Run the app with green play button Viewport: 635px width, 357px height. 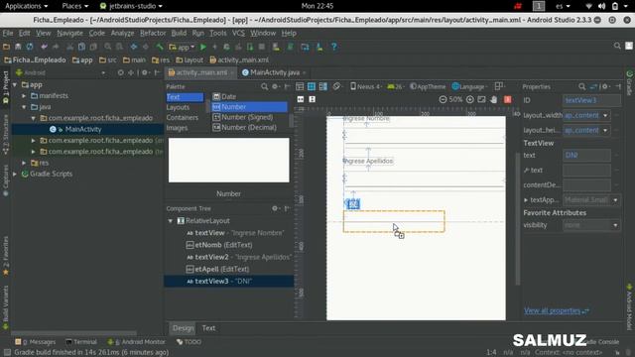203,47
